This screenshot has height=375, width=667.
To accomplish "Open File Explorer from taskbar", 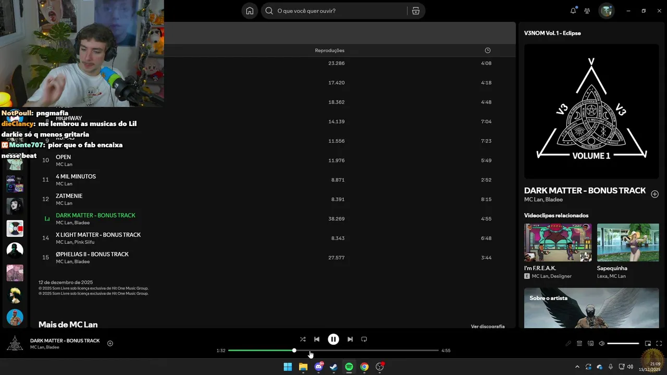I will (303, 367).
